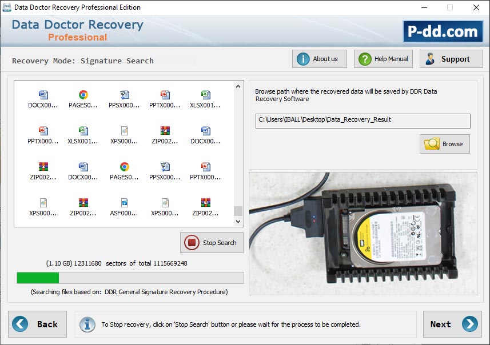The width and height of the screenshot is (490, 345).
Task: Click the green recovery progress bar
Action: coord(38,278)
